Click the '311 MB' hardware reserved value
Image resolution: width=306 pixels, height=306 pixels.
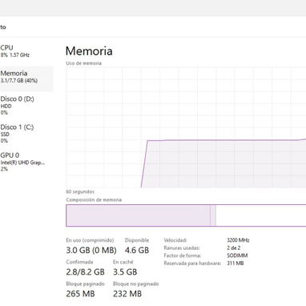[x=236, y=264]
